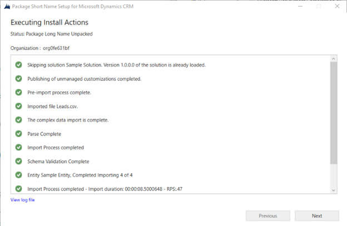
Task: Close the Package Setup window
Action: (x=337, y=6)
